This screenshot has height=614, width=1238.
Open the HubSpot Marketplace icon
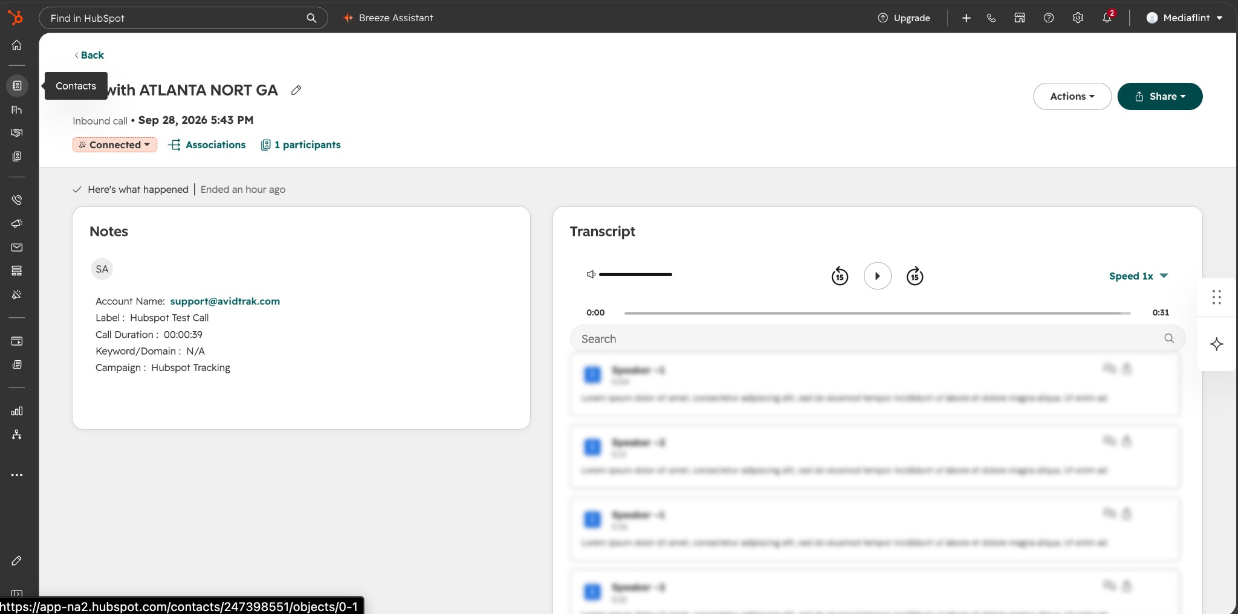[1020, 18]
